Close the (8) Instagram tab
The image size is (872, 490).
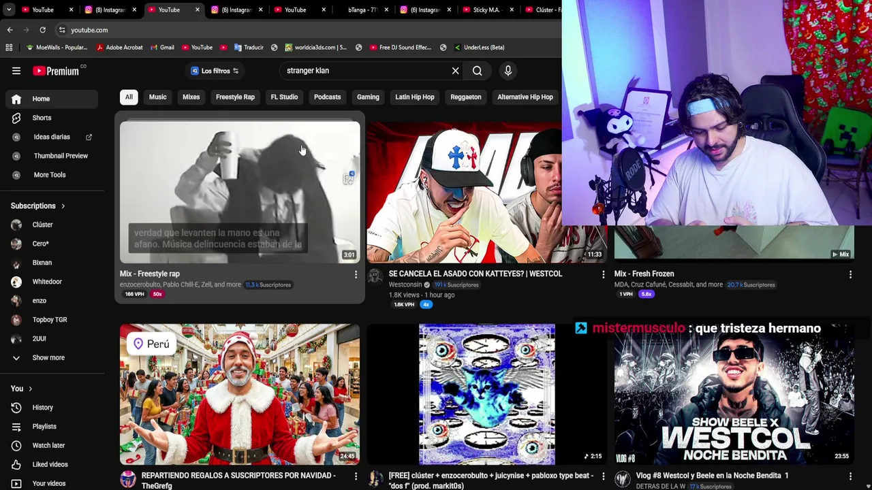(134, 10)
